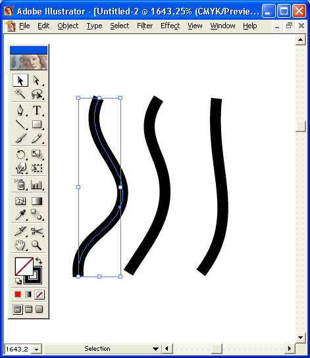This screenshot has height=358, width=310.
Task: Restore down the document window
Action: pos(289,26)
